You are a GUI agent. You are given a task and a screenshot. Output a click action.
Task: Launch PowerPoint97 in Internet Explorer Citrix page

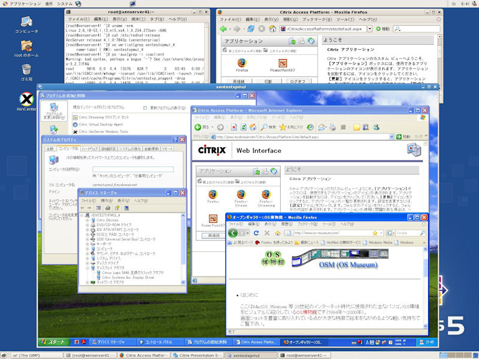click(x=213, y=221)
